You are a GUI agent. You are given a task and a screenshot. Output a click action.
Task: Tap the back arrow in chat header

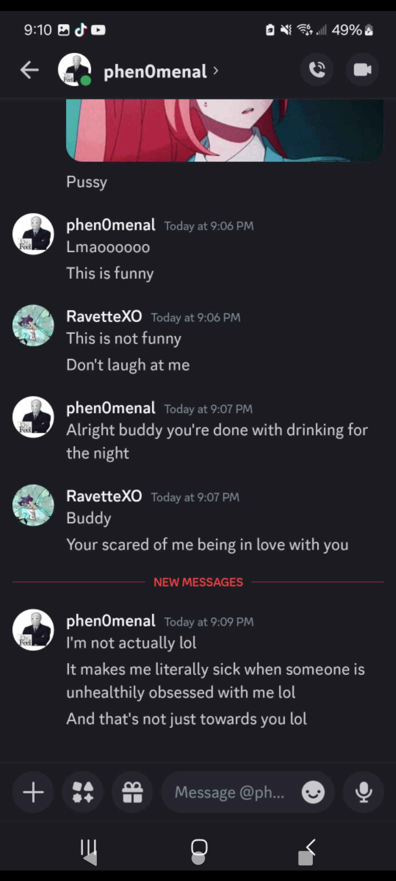click(30, 70)
